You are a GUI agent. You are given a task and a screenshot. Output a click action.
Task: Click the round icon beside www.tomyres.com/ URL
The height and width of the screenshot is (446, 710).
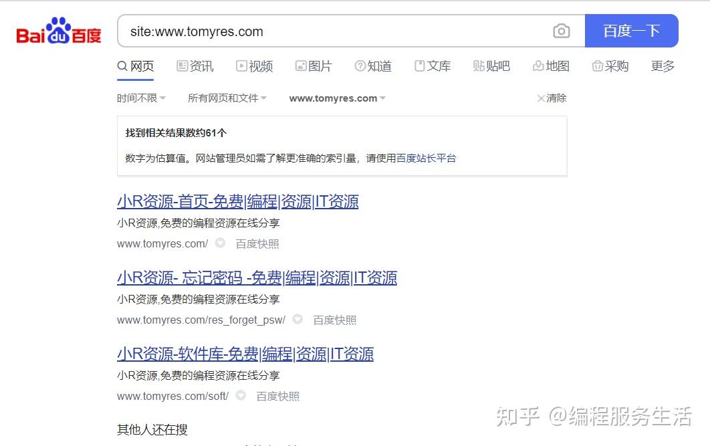[220, 243]
